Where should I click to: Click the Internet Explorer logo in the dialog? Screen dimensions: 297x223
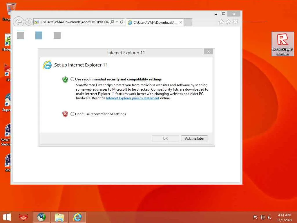click(x=47, y=65)
